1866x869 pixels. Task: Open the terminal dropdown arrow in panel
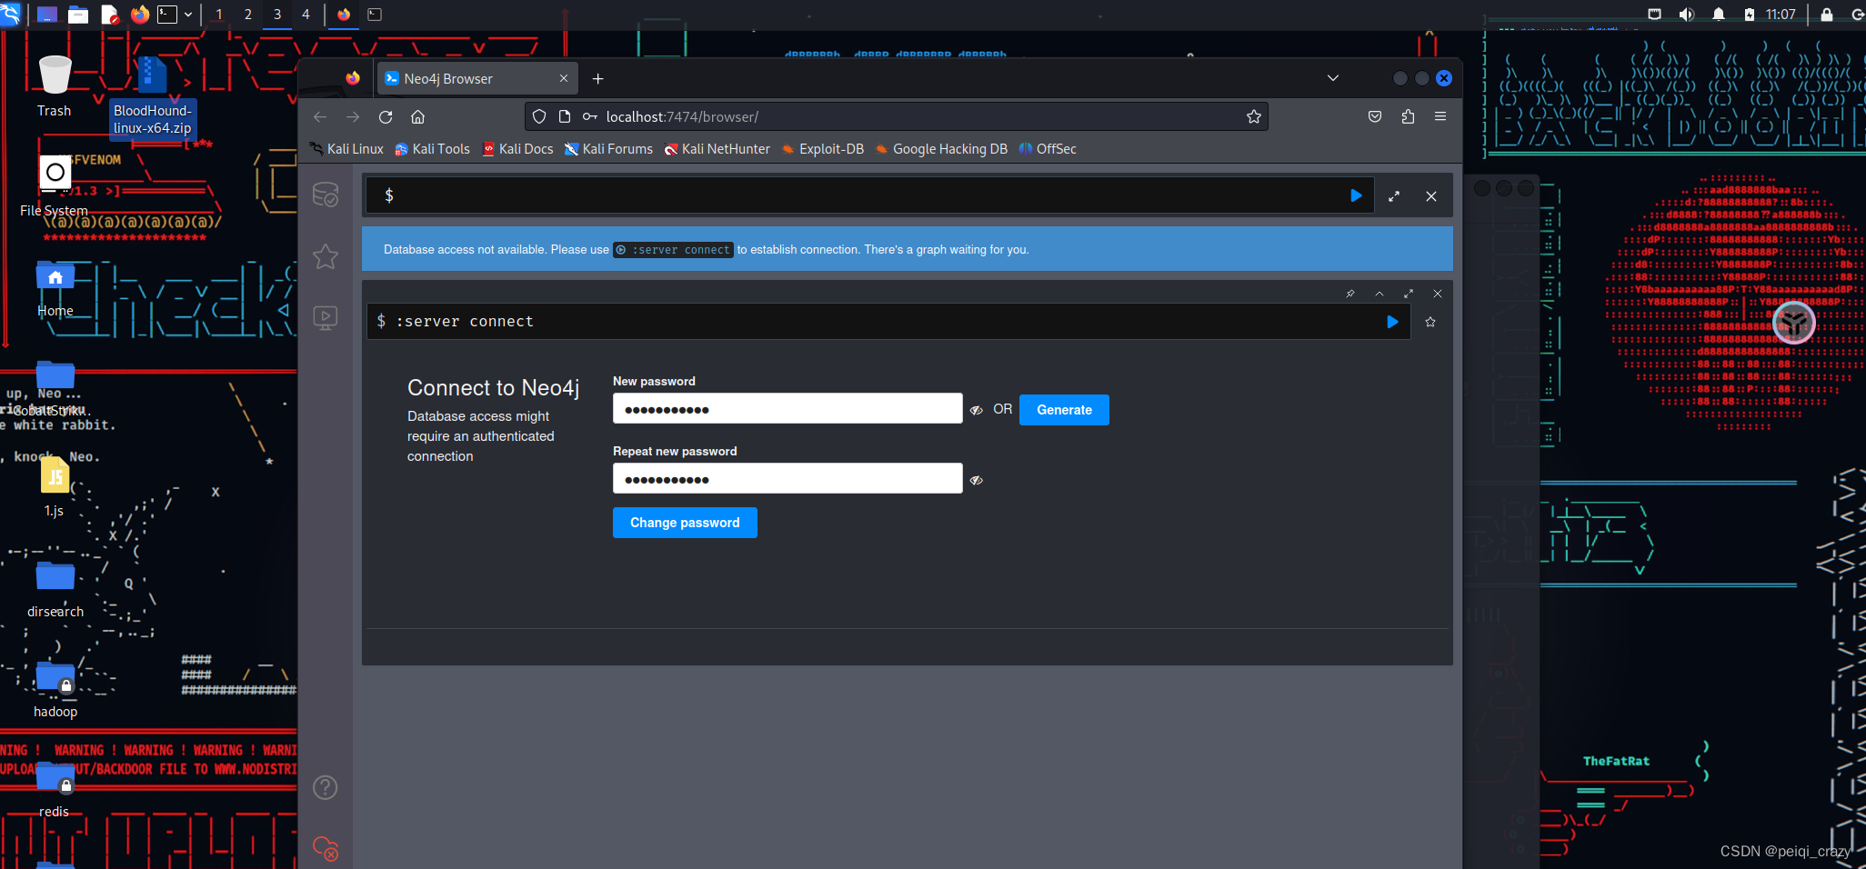188,15
